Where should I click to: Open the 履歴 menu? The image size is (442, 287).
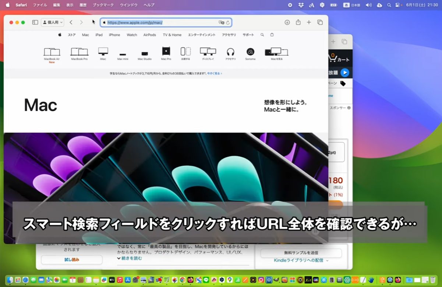click(x=83, y=5)
